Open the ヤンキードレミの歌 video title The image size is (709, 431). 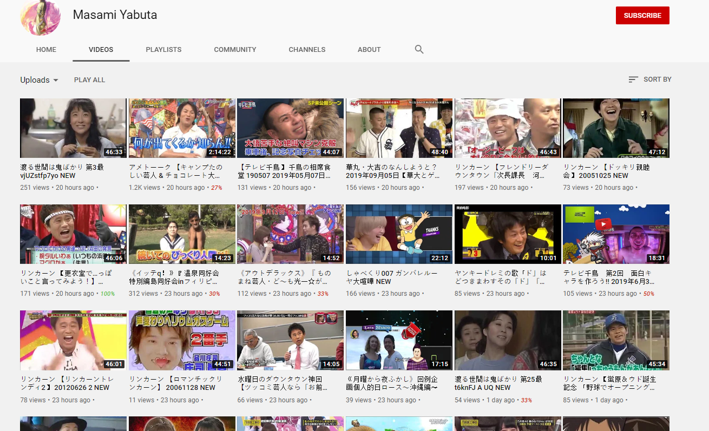pyautogui.click(x=501, y=277)
